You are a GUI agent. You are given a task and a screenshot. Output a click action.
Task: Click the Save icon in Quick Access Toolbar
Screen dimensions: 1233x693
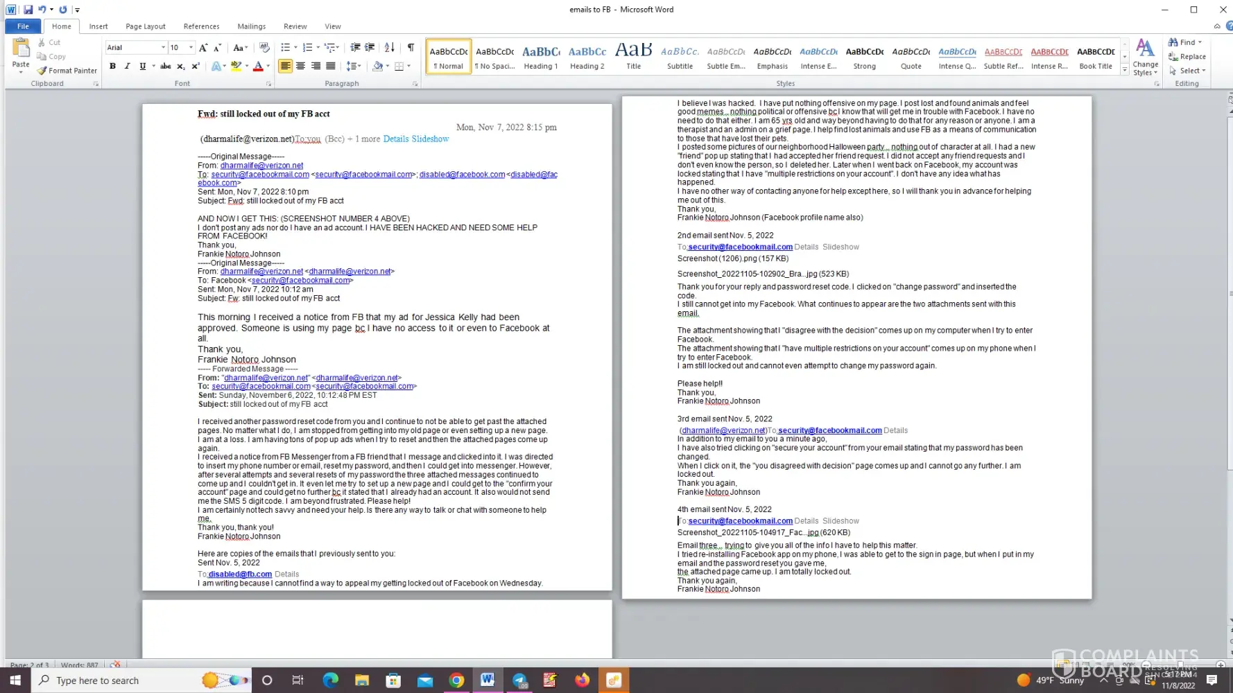pos(28,10)
